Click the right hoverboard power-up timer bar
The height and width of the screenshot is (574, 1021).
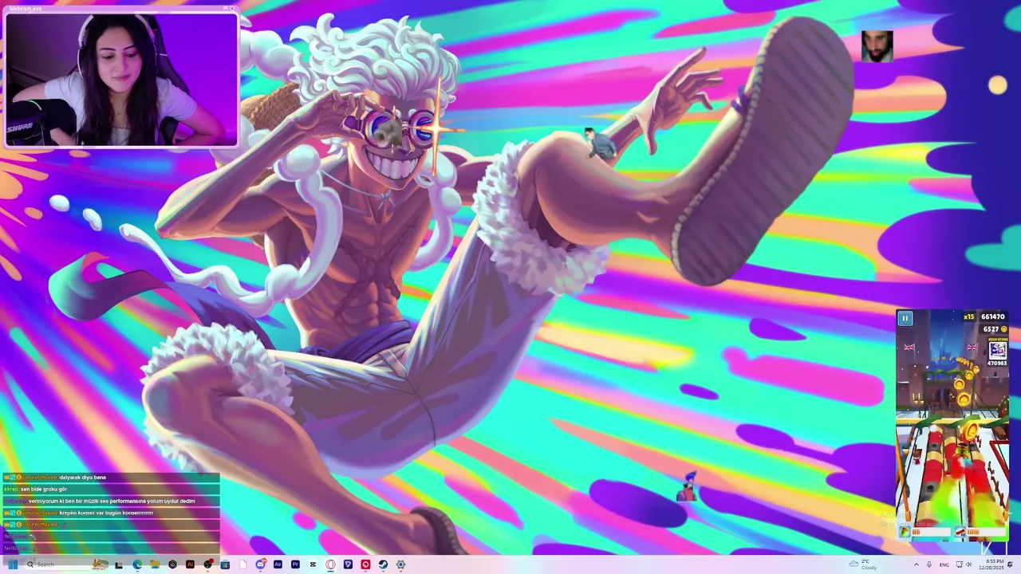point(987,532)
